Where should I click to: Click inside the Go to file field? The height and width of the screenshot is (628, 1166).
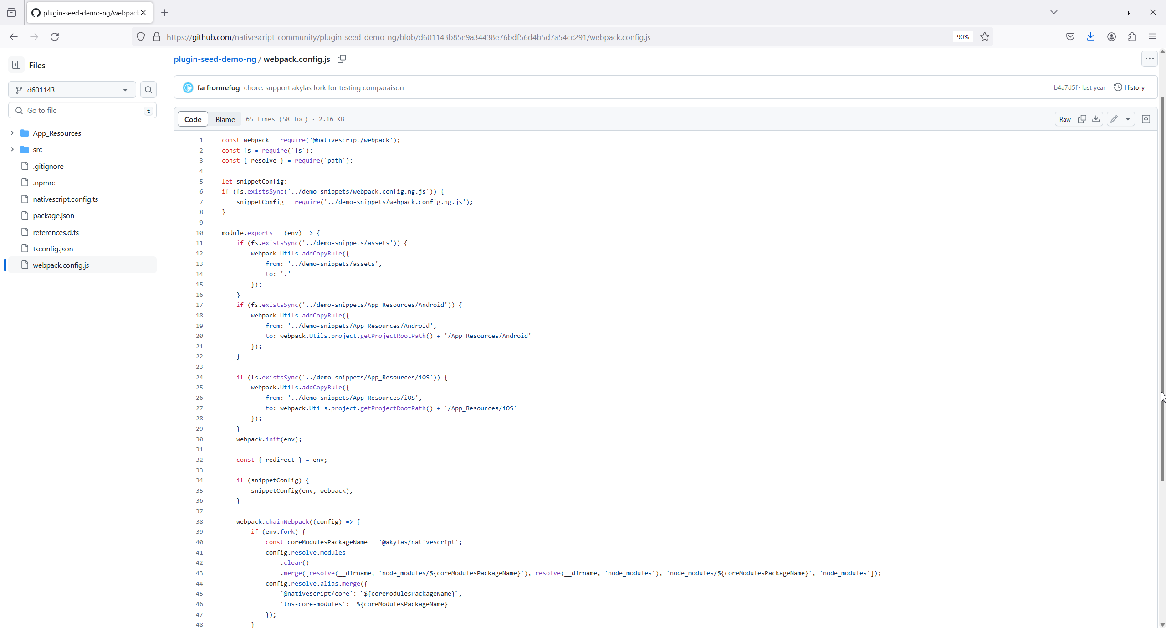click(x=82, y=110)
